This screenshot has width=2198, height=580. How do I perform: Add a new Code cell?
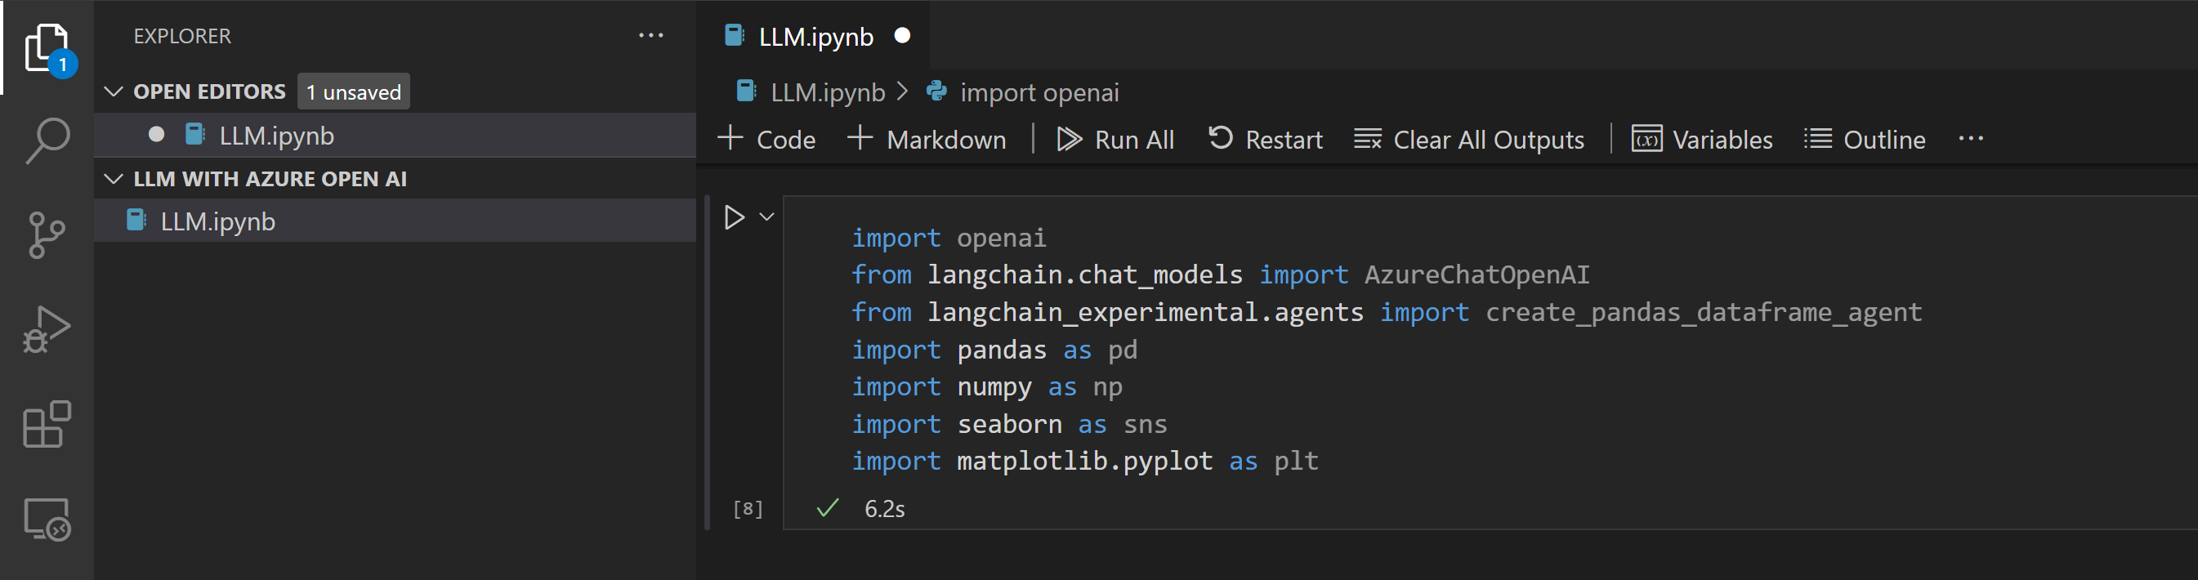(x=767, y=139)
